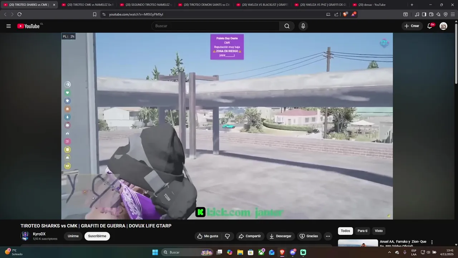458x258 pixels.
Task: Open Brave VPN shield icon
Action: (x=445, y=14)
